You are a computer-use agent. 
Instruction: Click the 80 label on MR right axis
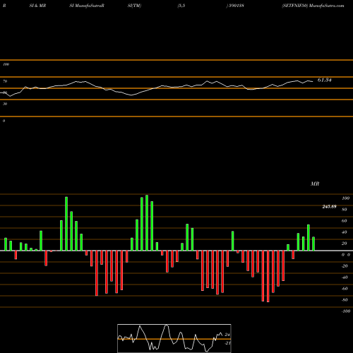click(345, 210)
